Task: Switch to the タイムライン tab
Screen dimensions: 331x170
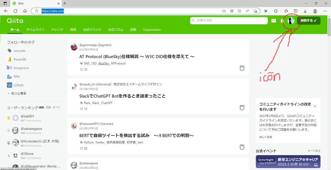Action: [x=35, y=29]
